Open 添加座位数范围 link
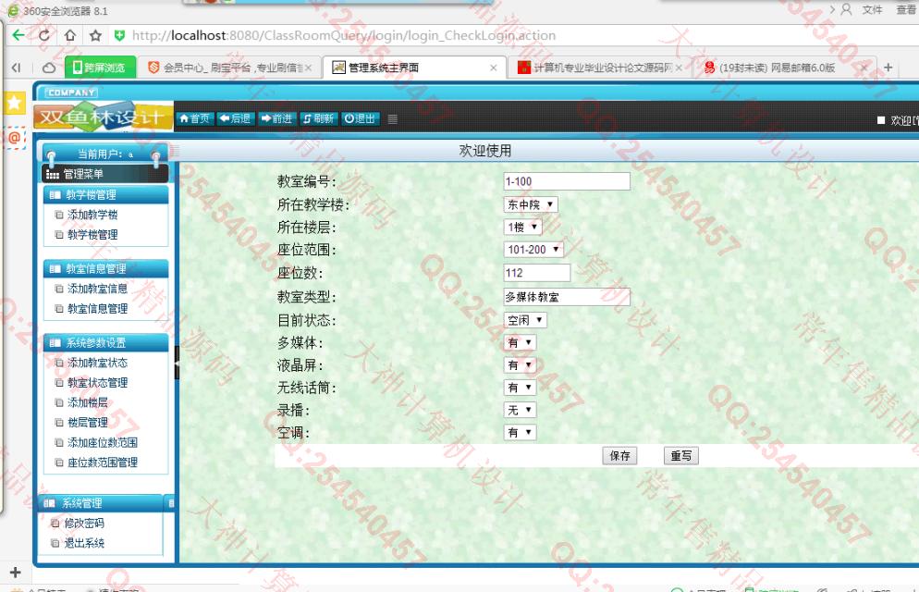The height and width of the screenshot is (592, 919). tap(103, 442)
